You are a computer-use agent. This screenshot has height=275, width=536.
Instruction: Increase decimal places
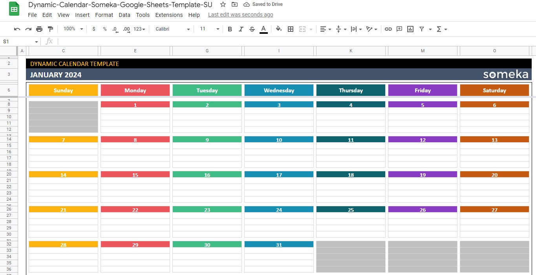click(x=126, y=29)
